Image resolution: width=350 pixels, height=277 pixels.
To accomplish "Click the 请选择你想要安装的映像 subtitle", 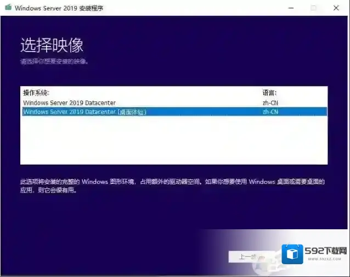I will pos(54,61).
